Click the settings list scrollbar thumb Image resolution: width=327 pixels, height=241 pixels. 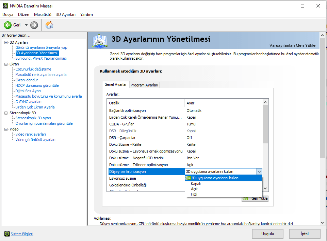pos(265,124)
